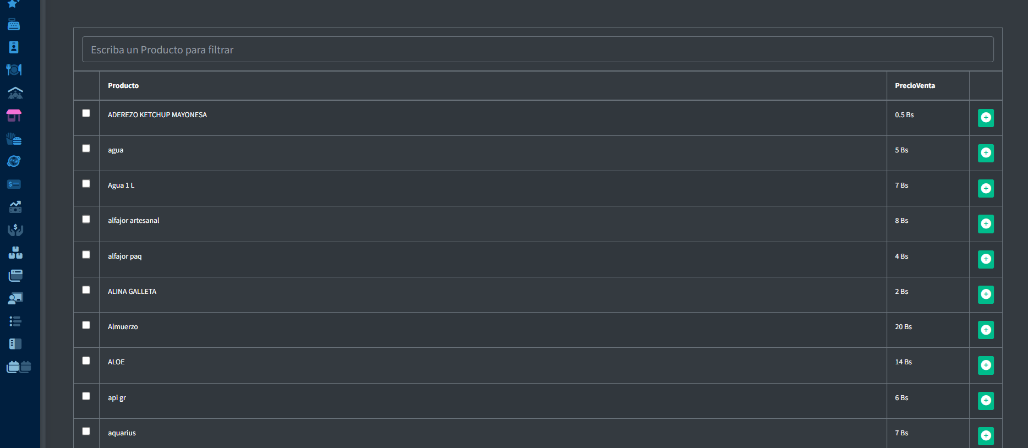The width and height of the screenshot is (1028, 448).
Task: Select the Almuerzo row checkbox
Action: click(86, 325)
